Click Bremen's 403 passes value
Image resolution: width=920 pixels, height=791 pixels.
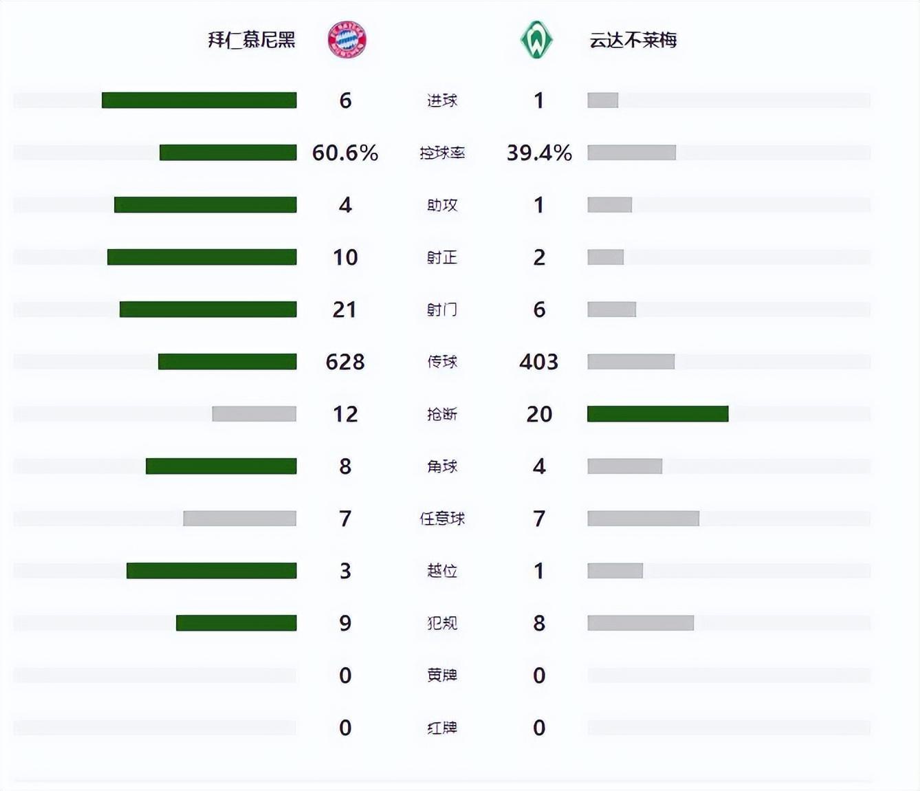click(539, 362)
